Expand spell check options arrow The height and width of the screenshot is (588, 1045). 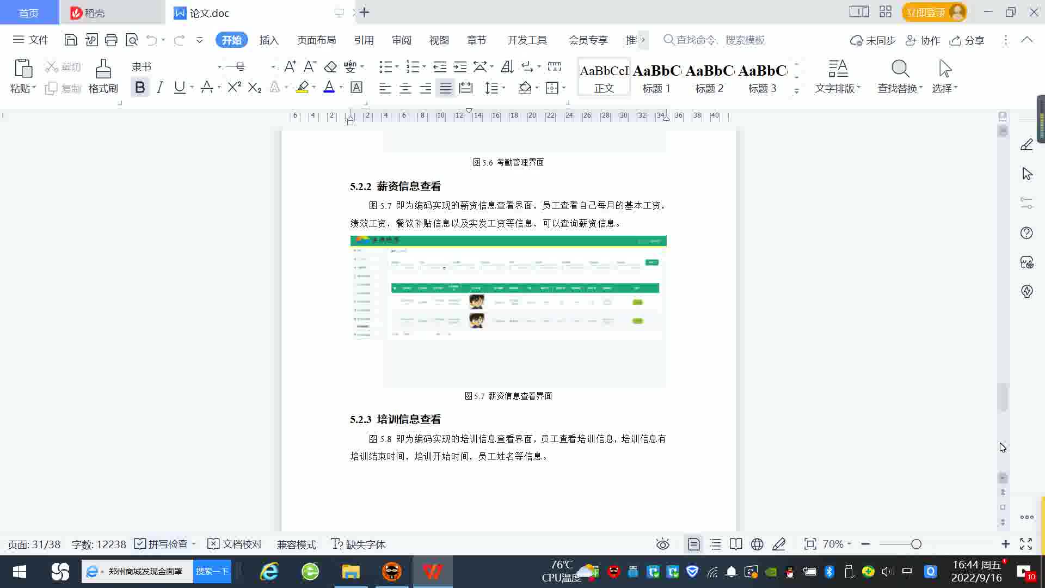[194, 544]
